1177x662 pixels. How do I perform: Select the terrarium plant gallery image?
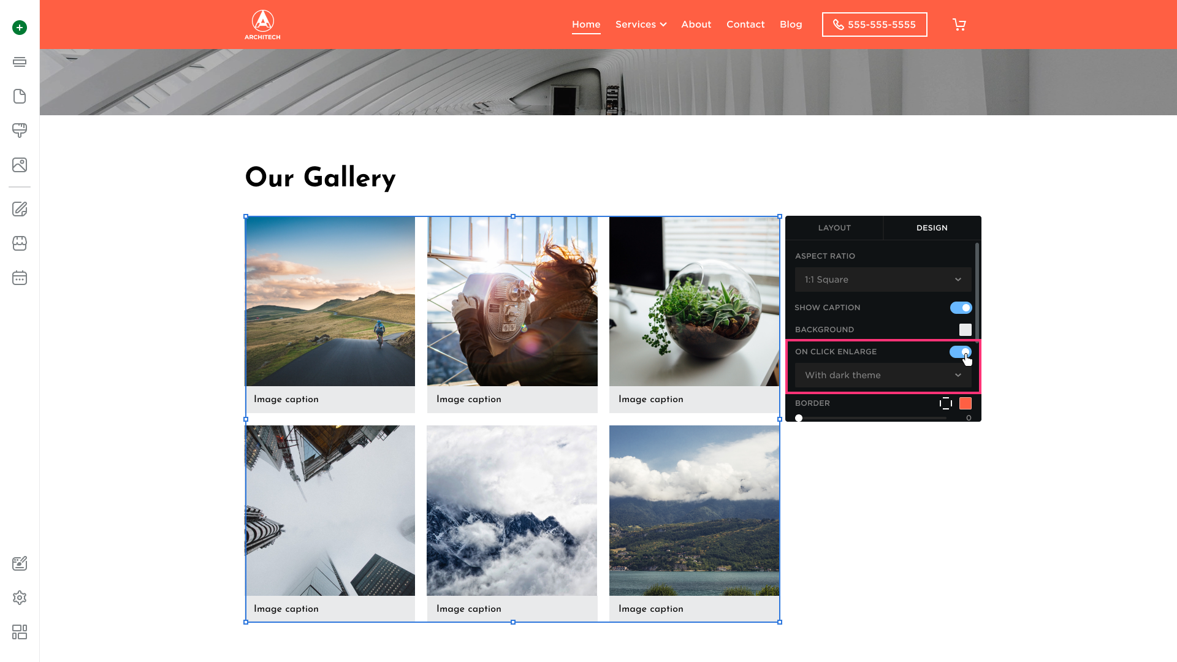[x=694, y=301]
